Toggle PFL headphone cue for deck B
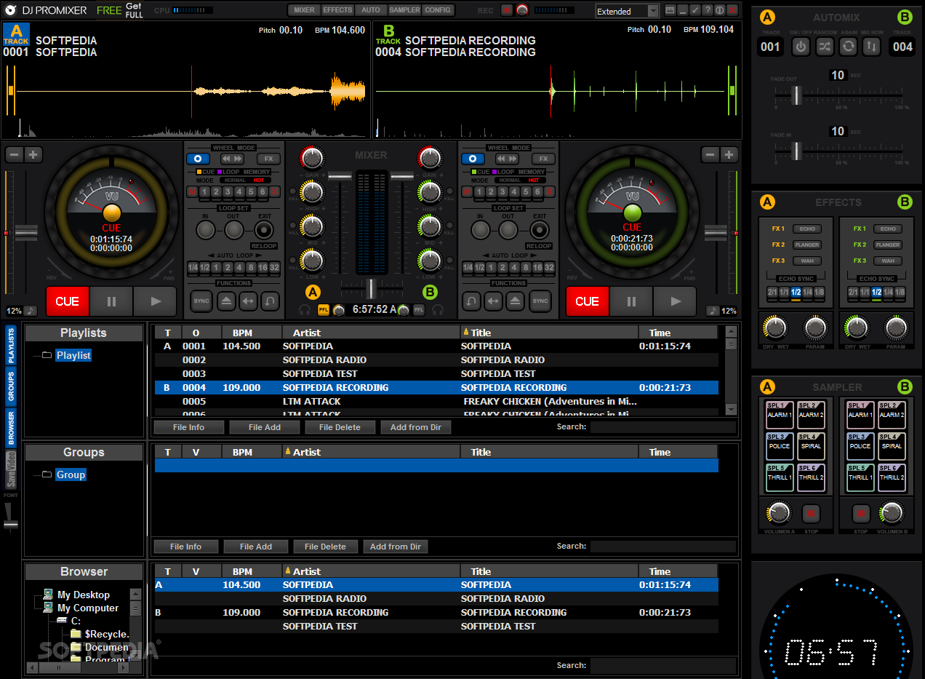 [419, 310]
